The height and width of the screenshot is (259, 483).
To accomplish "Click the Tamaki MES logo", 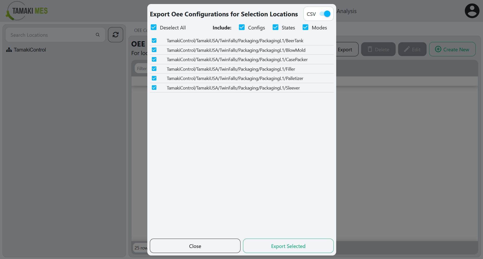I will 26,11.
